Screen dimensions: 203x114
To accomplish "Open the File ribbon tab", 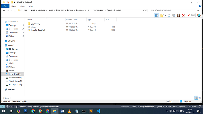I will pyautogui.click(x=5, y=6).
